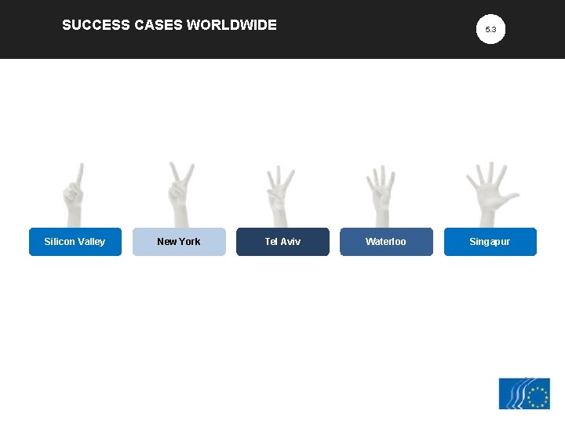
Task: Click the SUCCESS CASES WORLDWIDE title
Action: point(169,25)
